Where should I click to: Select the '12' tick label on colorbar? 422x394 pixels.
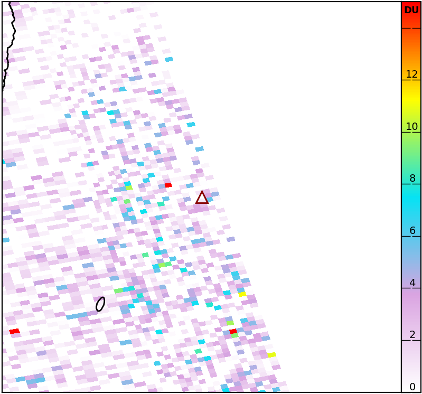click(412, 74)
